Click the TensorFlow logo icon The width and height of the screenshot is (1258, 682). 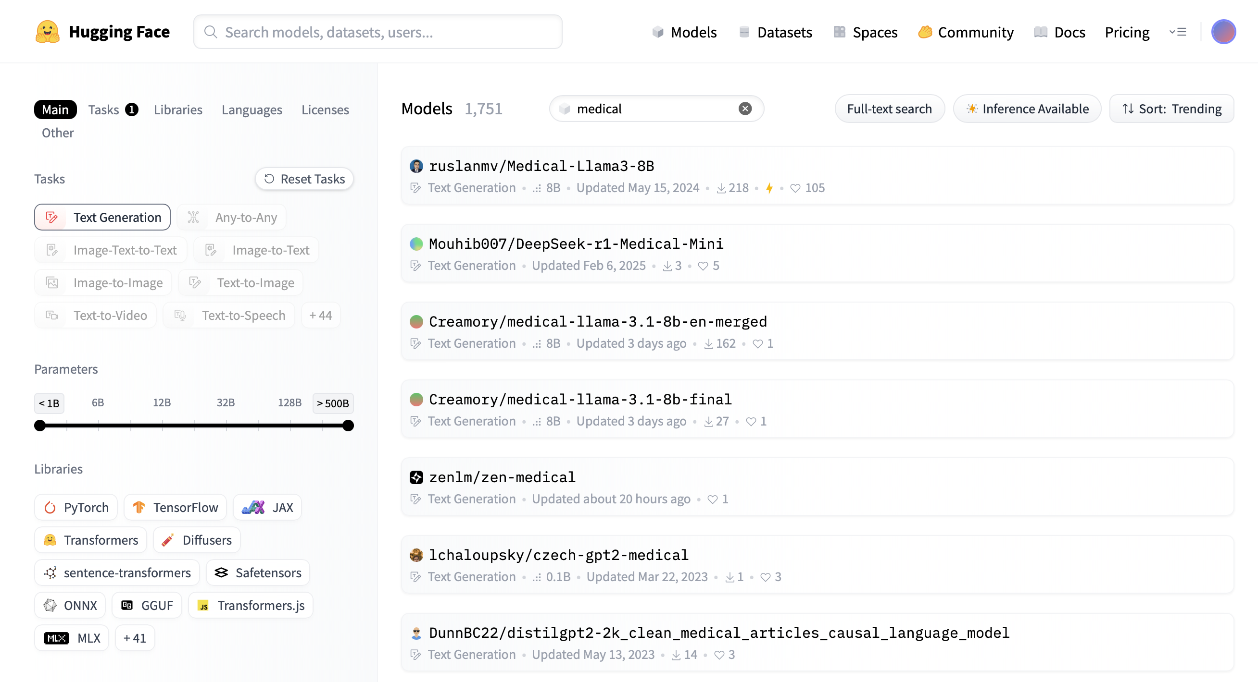[138, 507]
